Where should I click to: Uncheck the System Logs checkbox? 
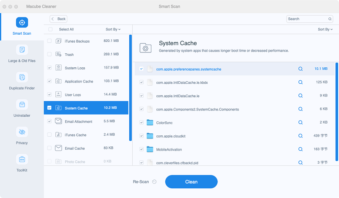tap(50, 68)
